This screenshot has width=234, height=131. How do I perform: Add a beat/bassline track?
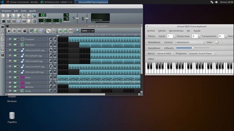click(x=31, y=31)
